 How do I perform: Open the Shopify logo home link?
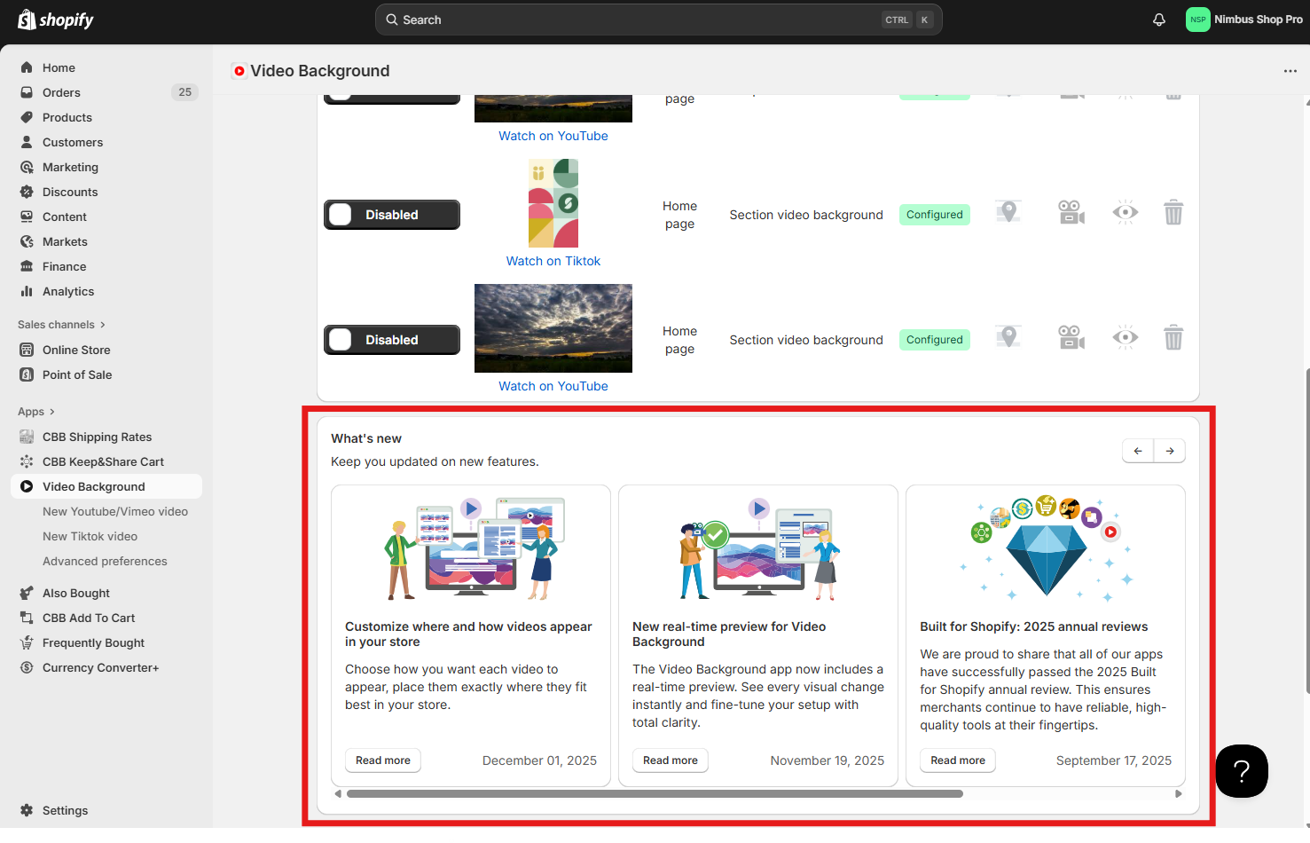56,20
